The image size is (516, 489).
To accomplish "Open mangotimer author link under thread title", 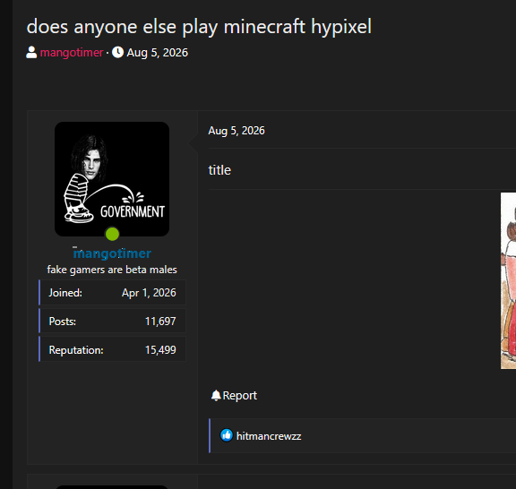I will click(x=72, y=53).
